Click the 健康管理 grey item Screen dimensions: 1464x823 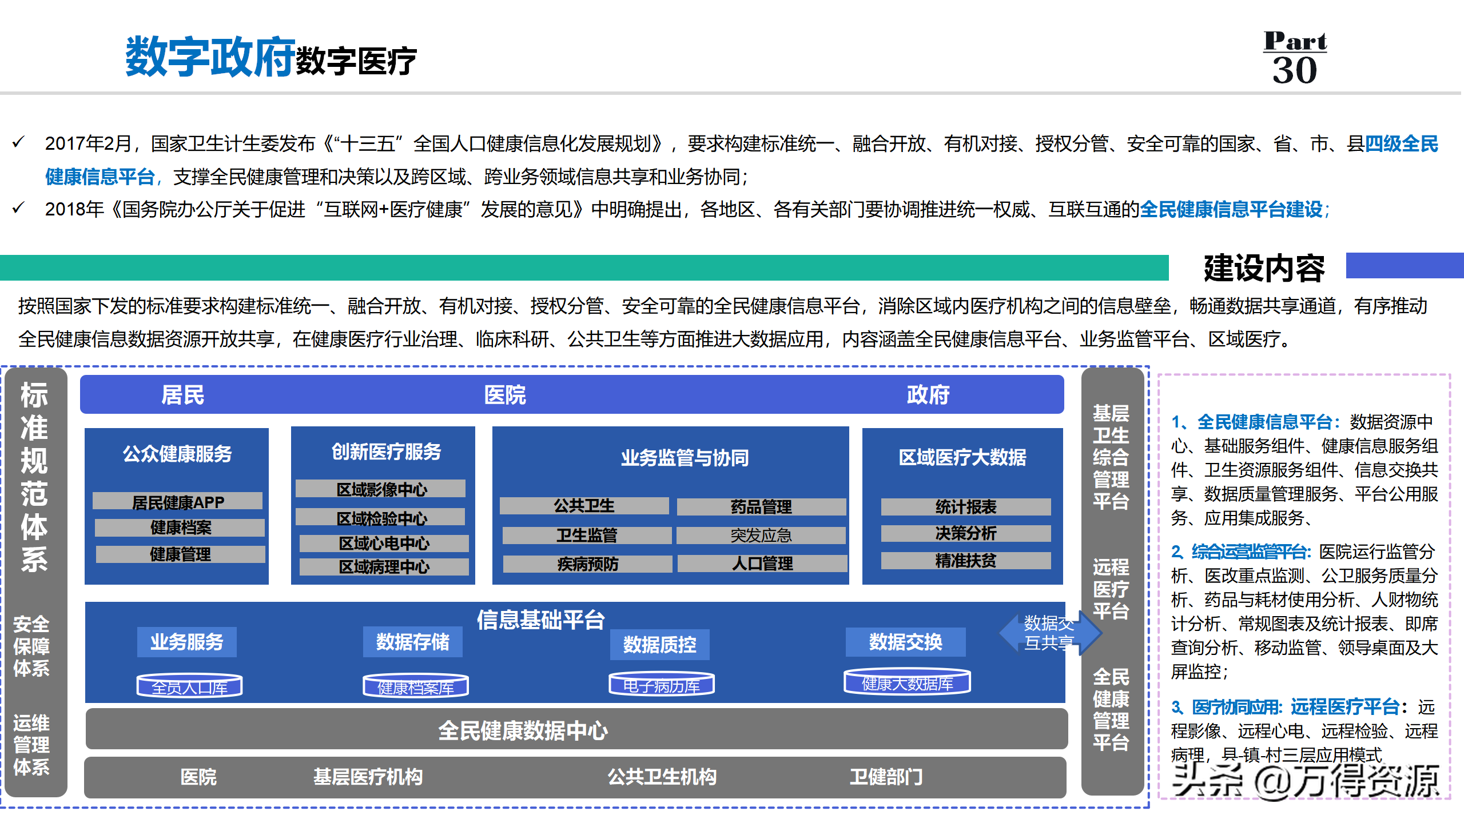point(180,554)
